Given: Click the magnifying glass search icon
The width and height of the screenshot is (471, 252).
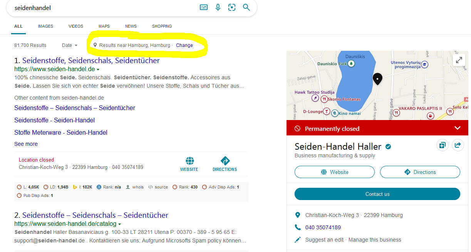Looking at the screenshot, I should (246, 7).
